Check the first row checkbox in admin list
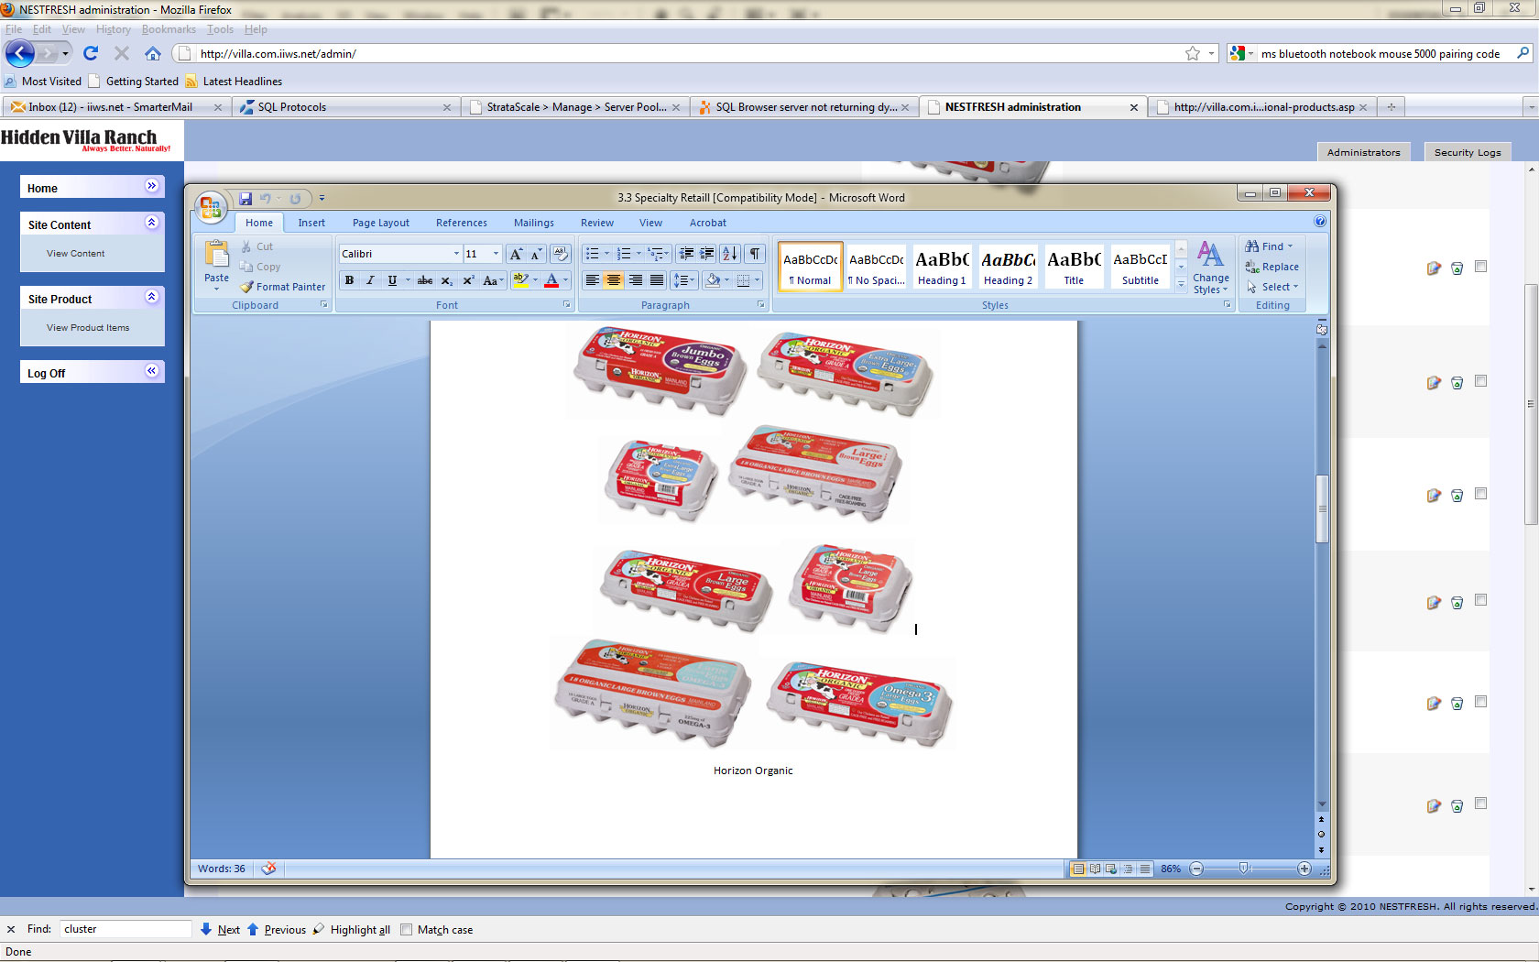The image size is (1539, 962). (x=1480, y=267)
